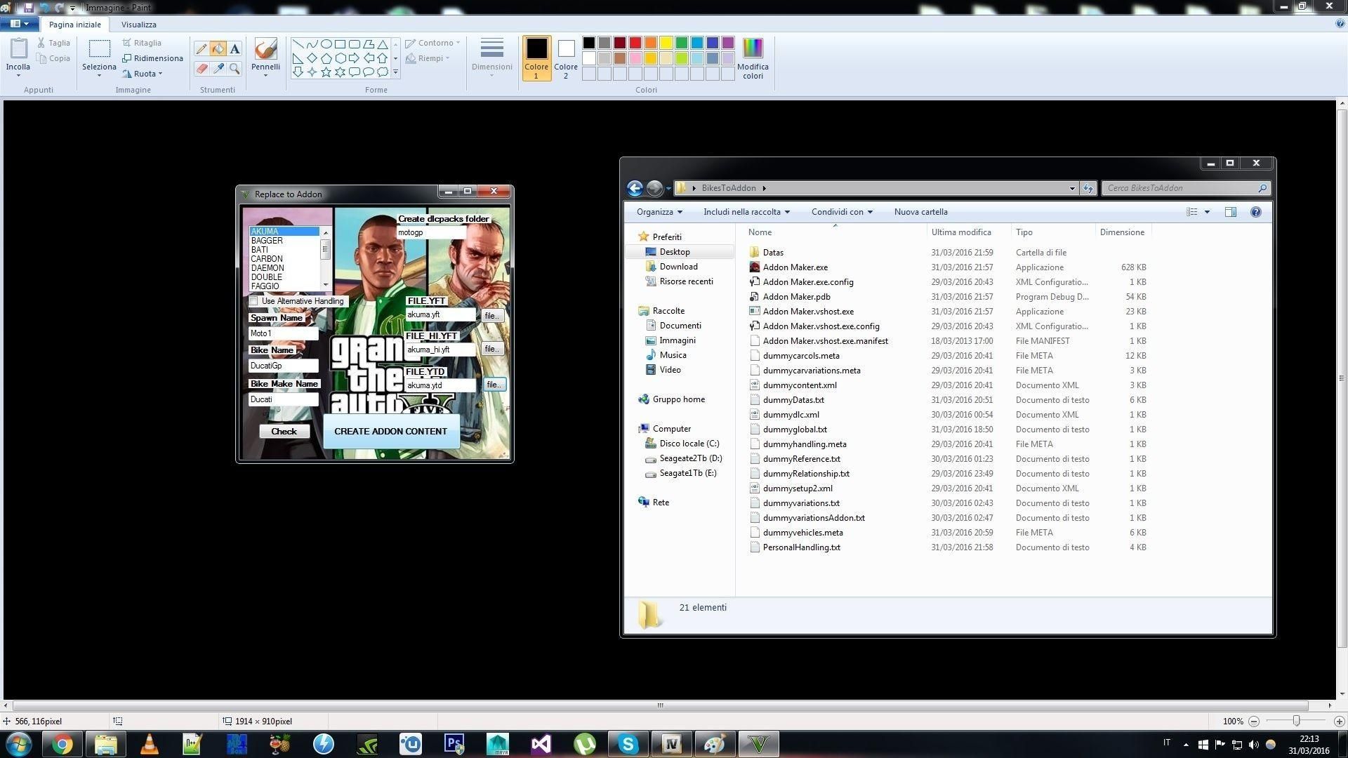Select the Pencil tool

pos(201,48)
